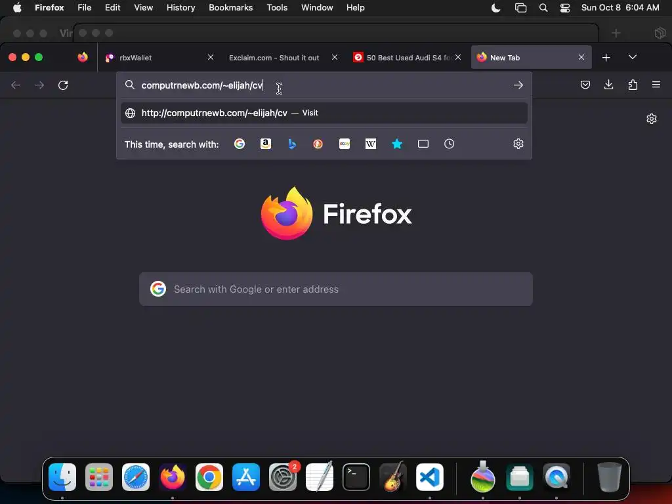
Task: Visit http://computrnewb.com/~elijah/cv suggestion
Action: 324,113
